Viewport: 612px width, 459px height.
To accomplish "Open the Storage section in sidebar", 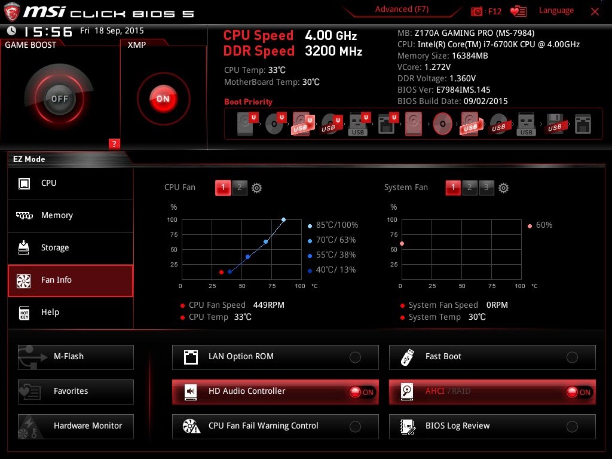I will point(71,248).
